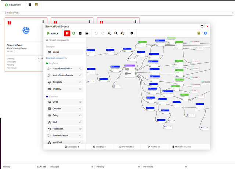Click the clipboard icon in designer toolbar
The width and height of the screenshot is (235, 169).
click(x=80, y=33)
